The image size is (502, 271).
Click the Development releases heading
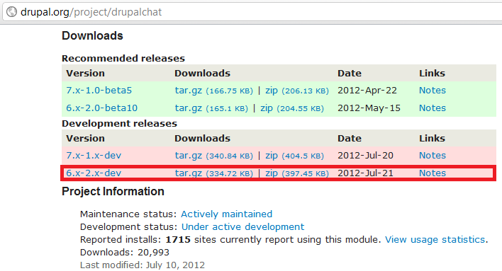click(119, 124)
